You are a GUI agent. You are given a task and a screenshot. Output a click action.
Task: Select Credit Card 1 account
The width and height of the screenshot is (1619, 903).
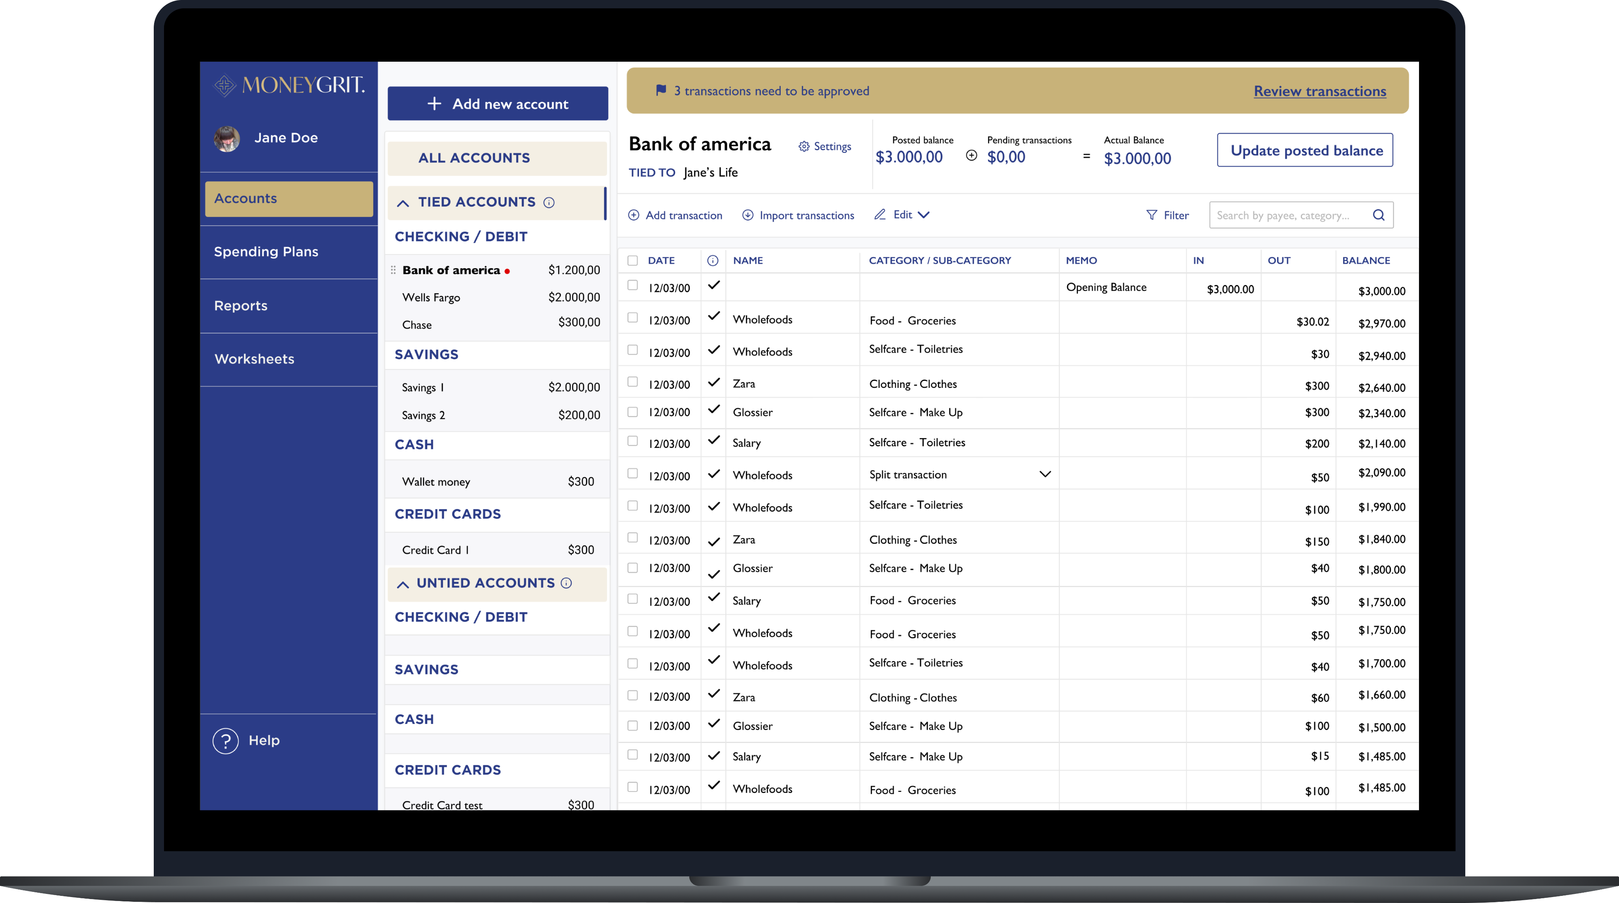tap(497, 550)
